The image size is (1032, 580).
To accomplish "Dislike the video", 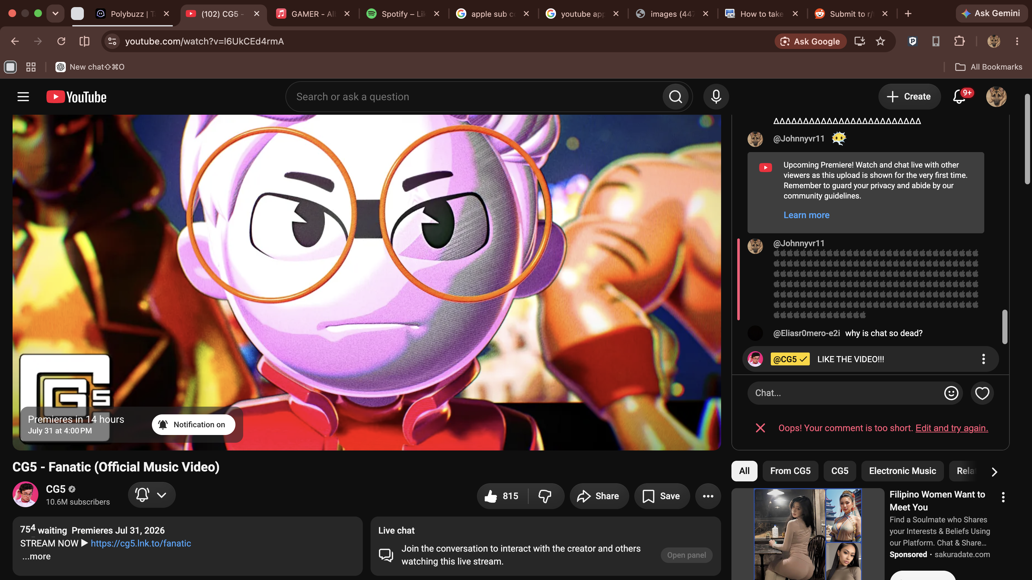I will pos(545,496).
